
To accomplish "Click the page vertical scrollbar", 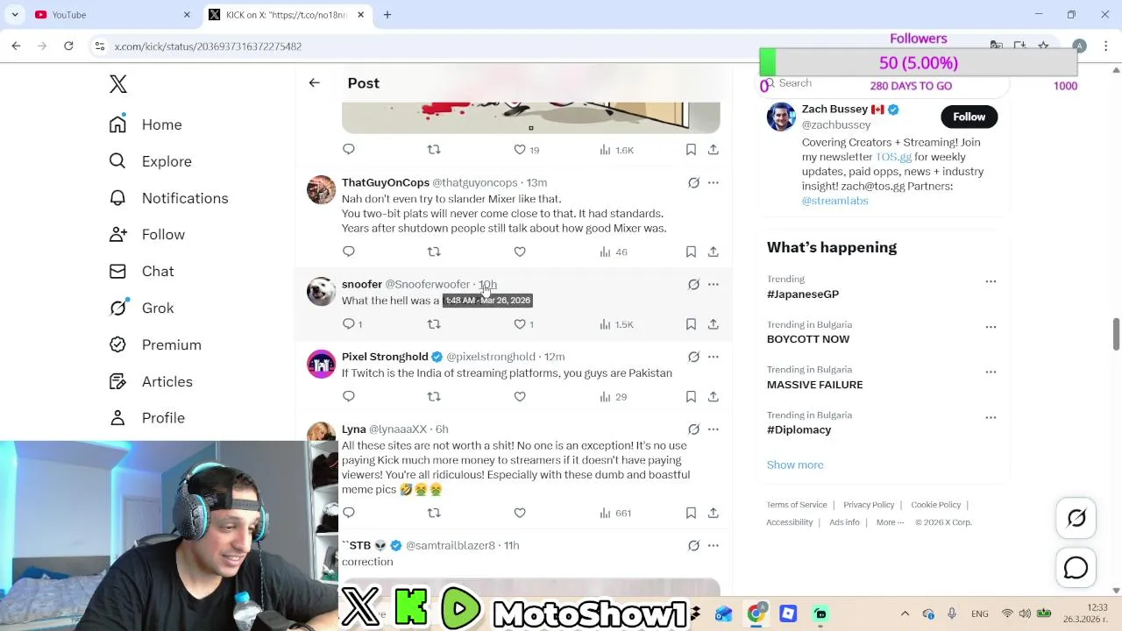I will pos(1116,333).
